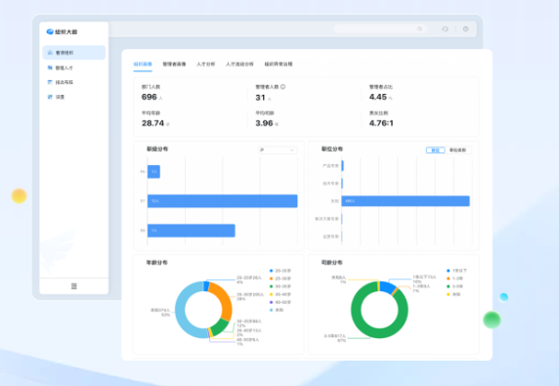Click the top search input field
Viewport: 559px width, 386px height.
point(380,29)
